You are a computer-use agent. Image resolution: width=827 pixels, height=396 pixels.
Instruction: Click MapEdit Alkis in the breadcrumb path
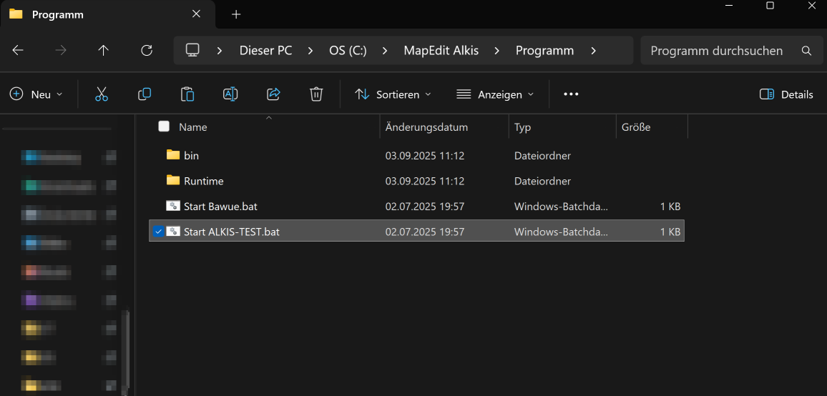[x=441, y=51]
